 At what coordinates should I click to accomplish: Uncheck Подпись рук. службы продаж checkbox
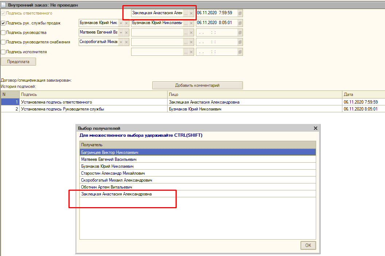[3, 23]
